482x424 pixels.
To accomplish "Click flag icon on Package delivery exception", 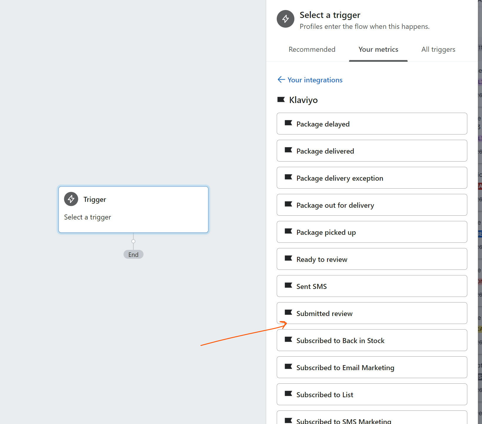I will [x=288, y=177].
